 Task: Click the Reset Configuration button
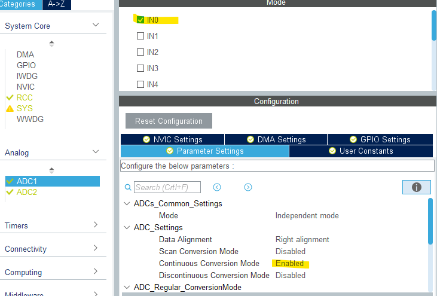pyautogui.click(x=169, y=121)
